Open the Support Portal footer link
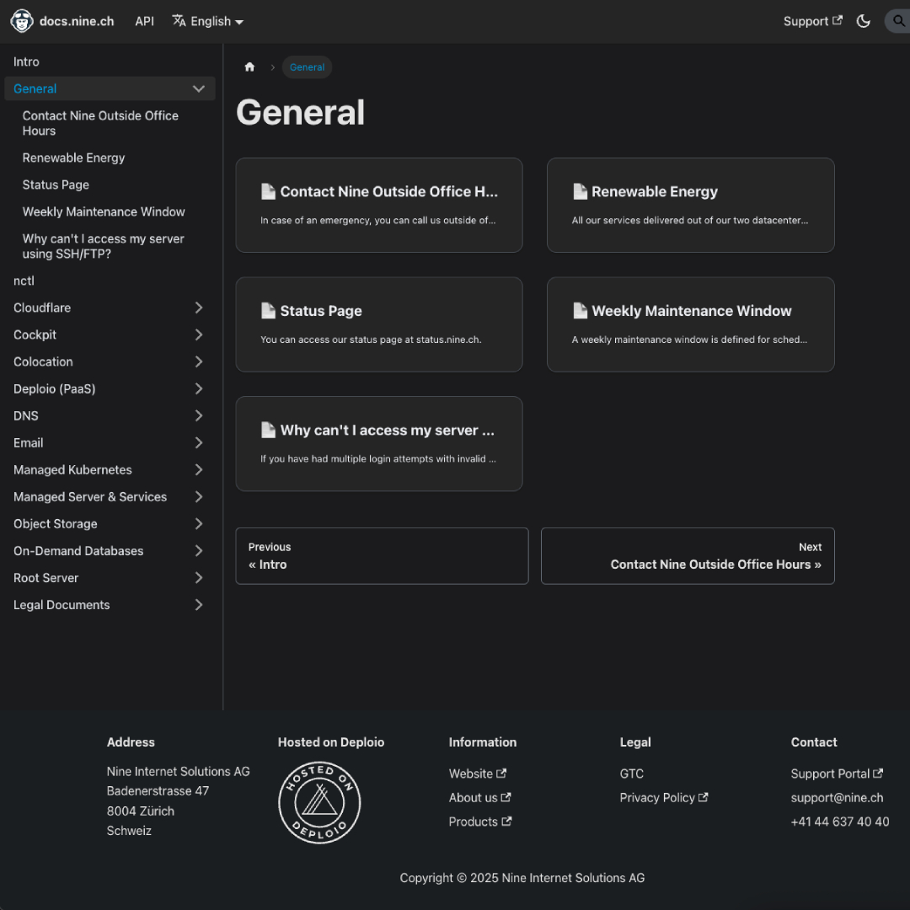Viewport: 910px width, 910px height. click(x=837, y=773)
